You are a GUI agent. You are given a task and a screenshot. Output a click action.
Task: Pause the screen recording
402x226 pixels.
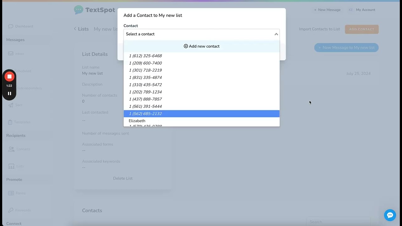pos(9,93)
